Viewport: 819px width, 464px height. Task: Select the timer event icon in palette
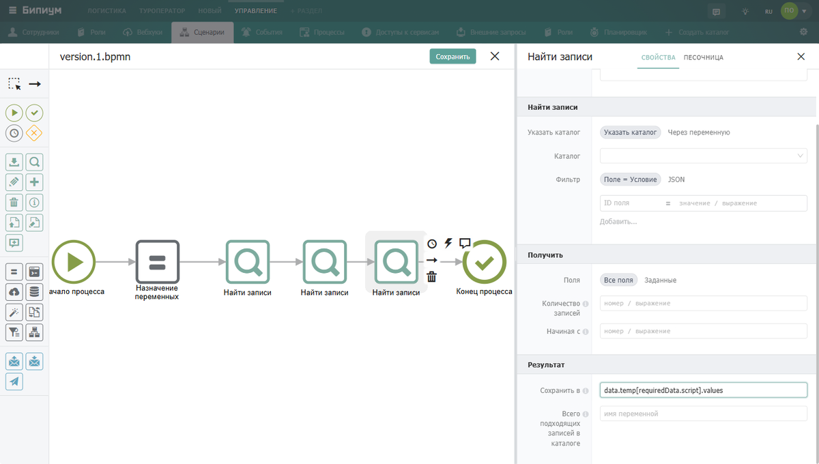14,133
